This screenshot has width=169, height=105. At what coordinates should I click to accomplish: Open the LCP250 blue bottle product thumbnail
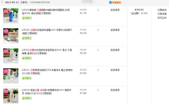coord(11,16)
